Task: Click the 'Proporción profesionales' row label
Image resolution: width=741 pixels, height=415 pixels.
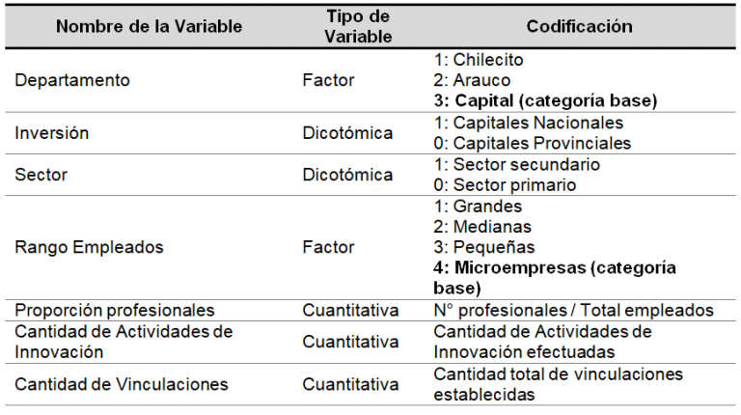Action: pos(114,310)
